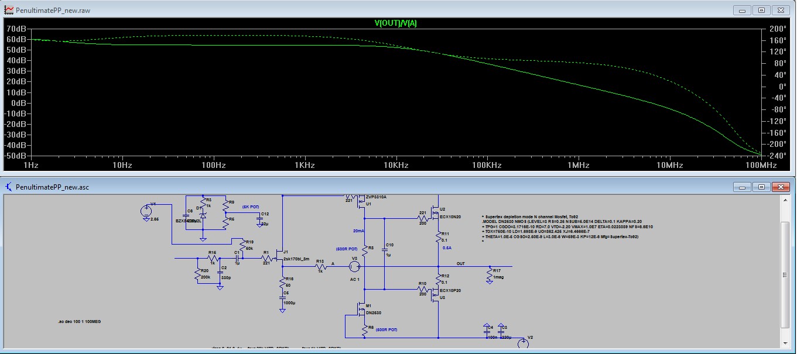This screenshot has height=354, width=797.
Task: Click the 'AC 1' source value
Action: pyautogui.click(x=354, y=279)
